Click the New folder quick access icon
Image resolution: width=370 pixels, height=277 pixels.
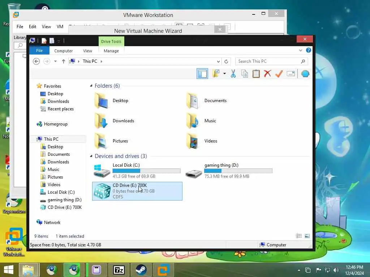[52, 41]
